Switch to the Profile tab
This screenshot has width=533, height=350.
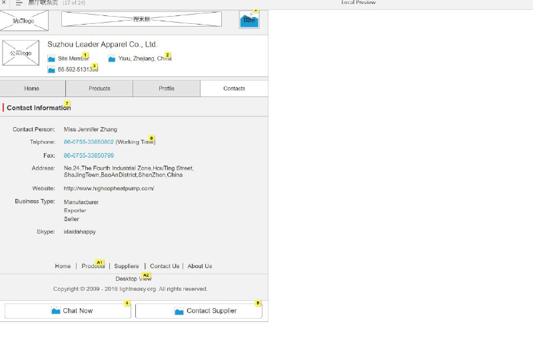(167, 88)
